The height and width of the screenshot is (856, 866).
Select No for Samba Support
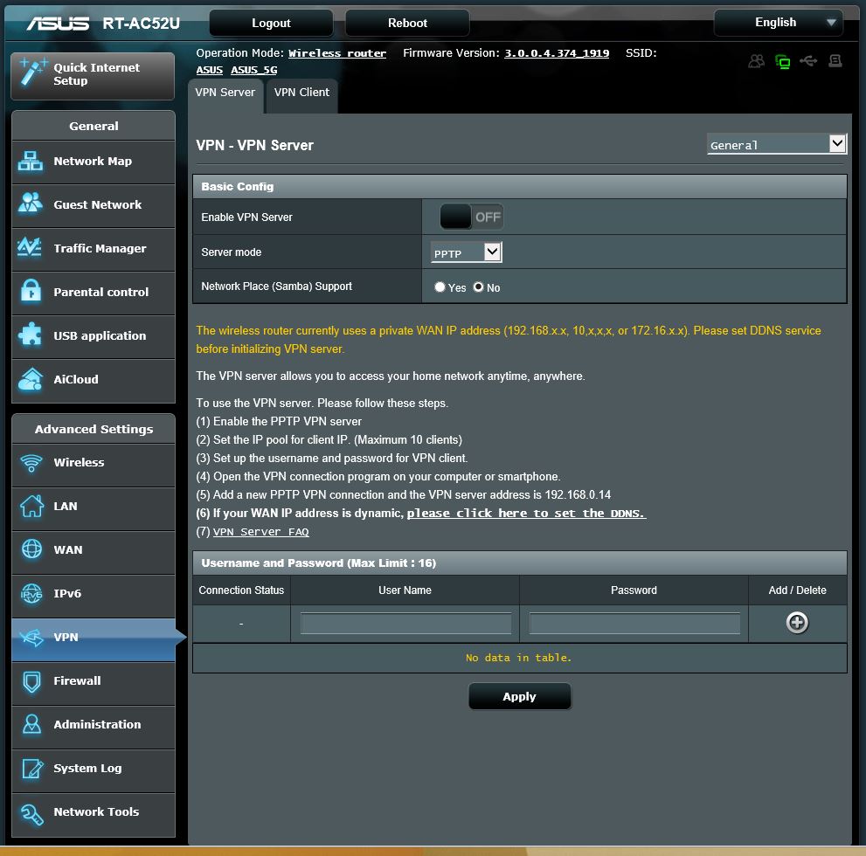coord(478,287)
